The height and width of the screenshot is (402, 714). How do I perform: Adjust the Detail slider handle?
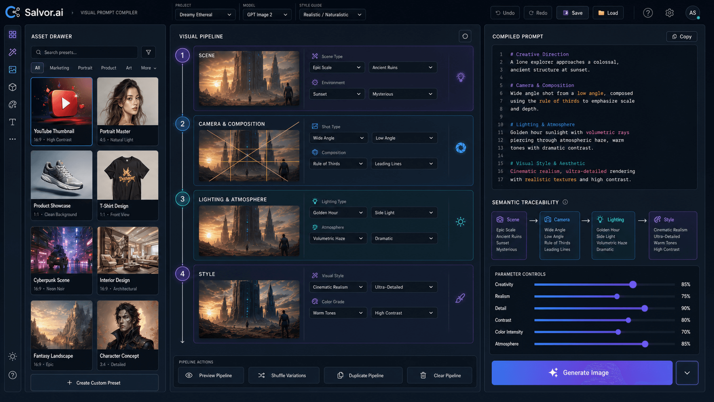(x=645, y=308)
